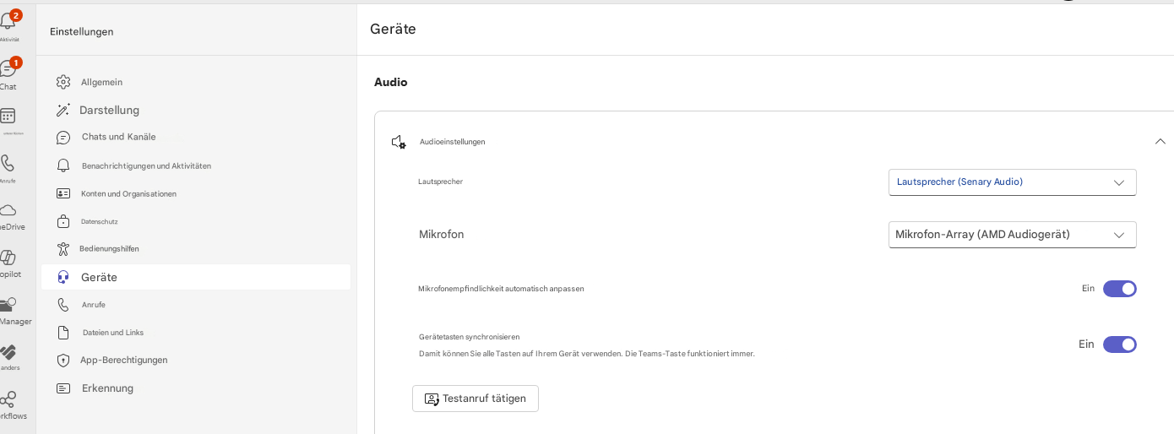This screenshot has width=1174, height=434.
Task: Click the Mikrofon label text
Action: [442, 235]
